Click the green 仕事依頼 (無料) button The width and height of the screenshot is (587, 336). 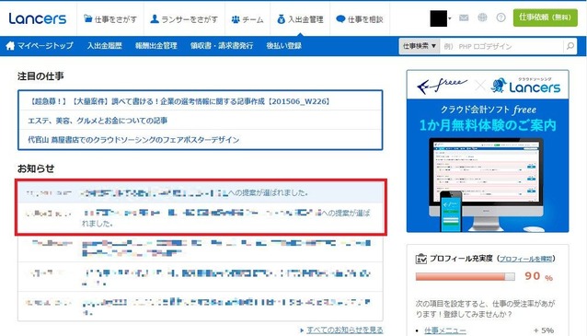pyautogui.click(x=545, y=17)
